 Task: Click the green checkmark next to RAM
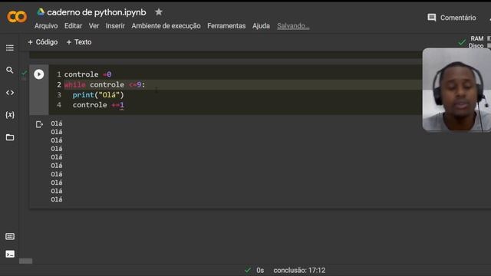462,42
